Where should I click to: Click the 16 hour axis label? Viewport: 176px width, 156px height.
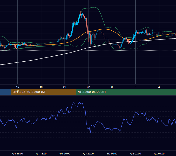coord(18,87)
